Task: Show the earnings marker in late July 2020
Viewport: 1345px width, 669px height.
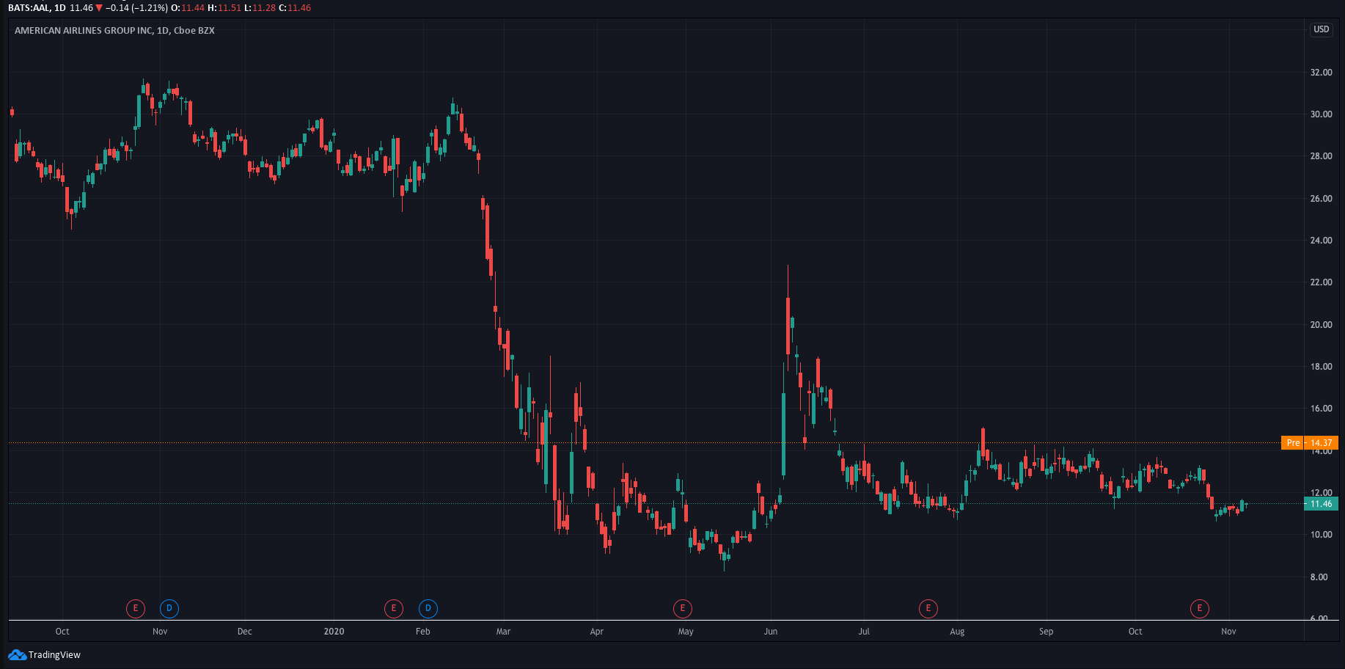Action: (x=928, y=608)
